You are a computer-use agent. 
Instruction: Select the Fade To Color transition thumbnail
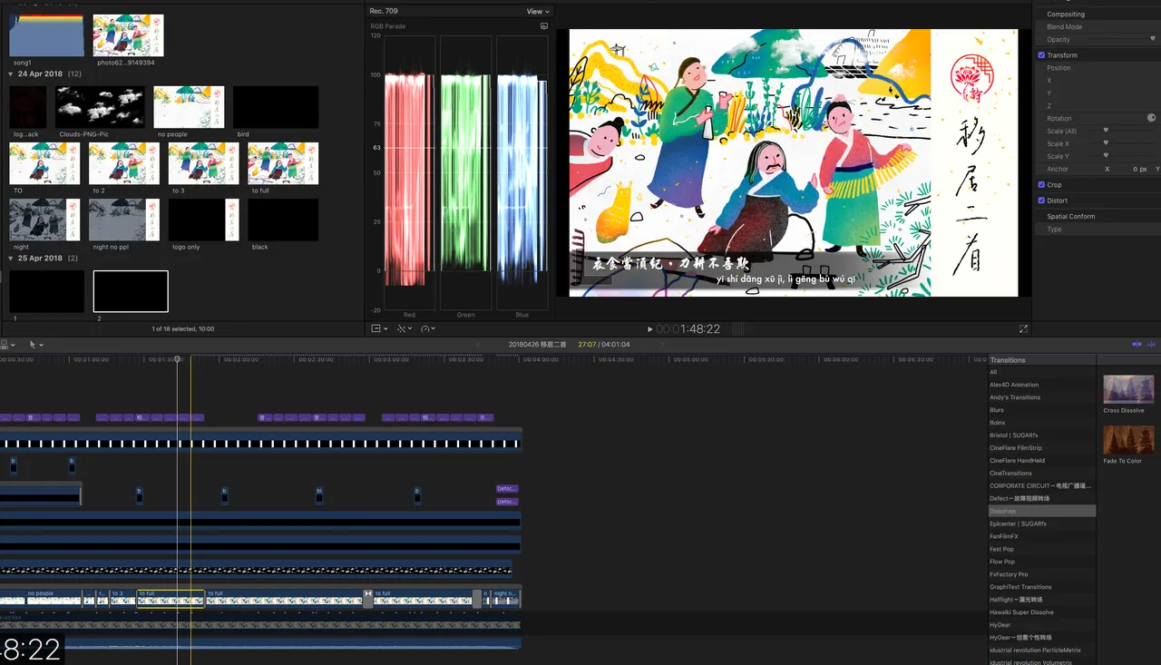click(x=1128, y=440)
